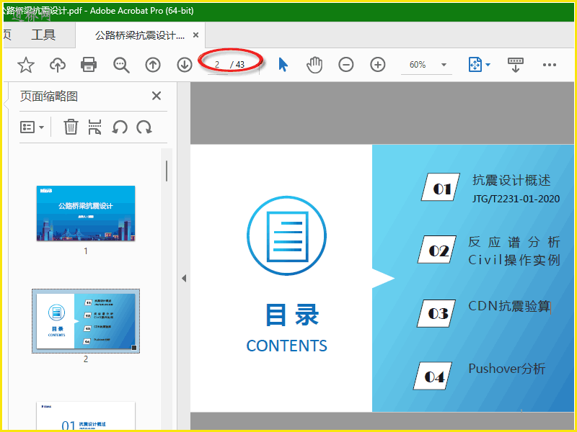Image resolution: width=577 pixels, height=432 pixels.
Task: Click the 目录 title text
Action: point(292,315)
